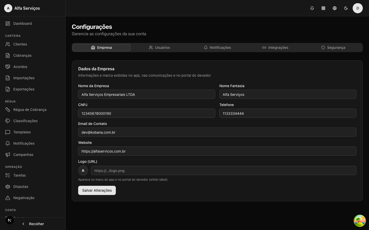Image resolution: width=369 pixels, height=230 pixels.
Task: Switch to the Notificações tab
Action: click(x=217, y=48)
